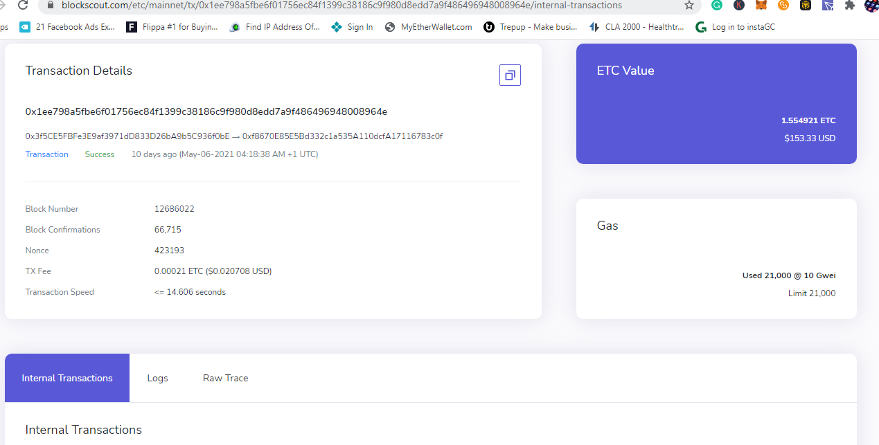Click the Success status label
Screen dimensions: 879x445
[99, 154]
